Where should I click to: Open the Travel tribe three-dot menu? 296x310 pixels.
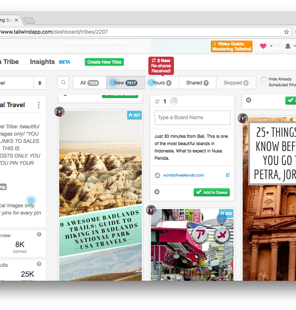[x=39, y=105]
